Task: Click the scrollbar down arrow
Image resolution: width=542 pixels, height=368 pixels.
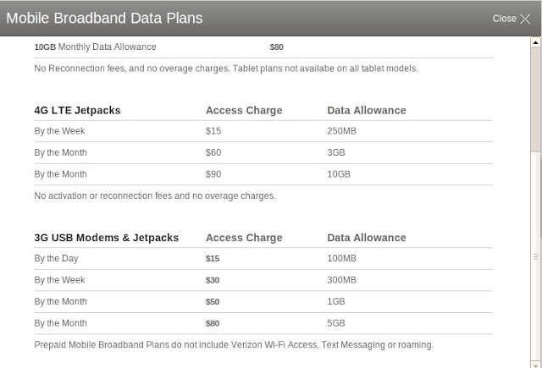Action: (x=535, y=365)
